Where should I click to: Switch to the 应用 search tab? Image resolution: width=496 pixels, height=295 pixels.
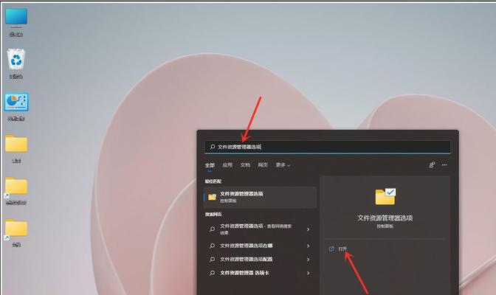(227, 165)
